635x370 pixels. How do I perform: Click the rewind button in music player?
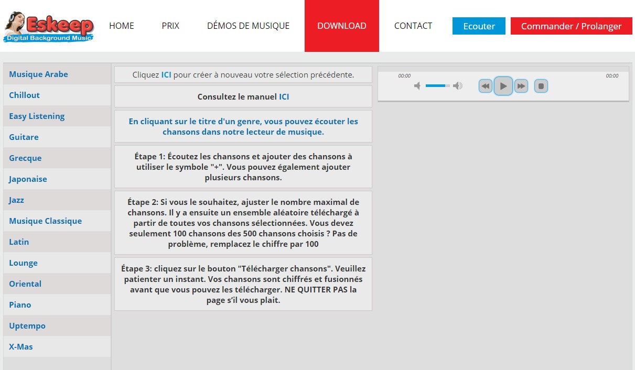click(x=486, y=86)
